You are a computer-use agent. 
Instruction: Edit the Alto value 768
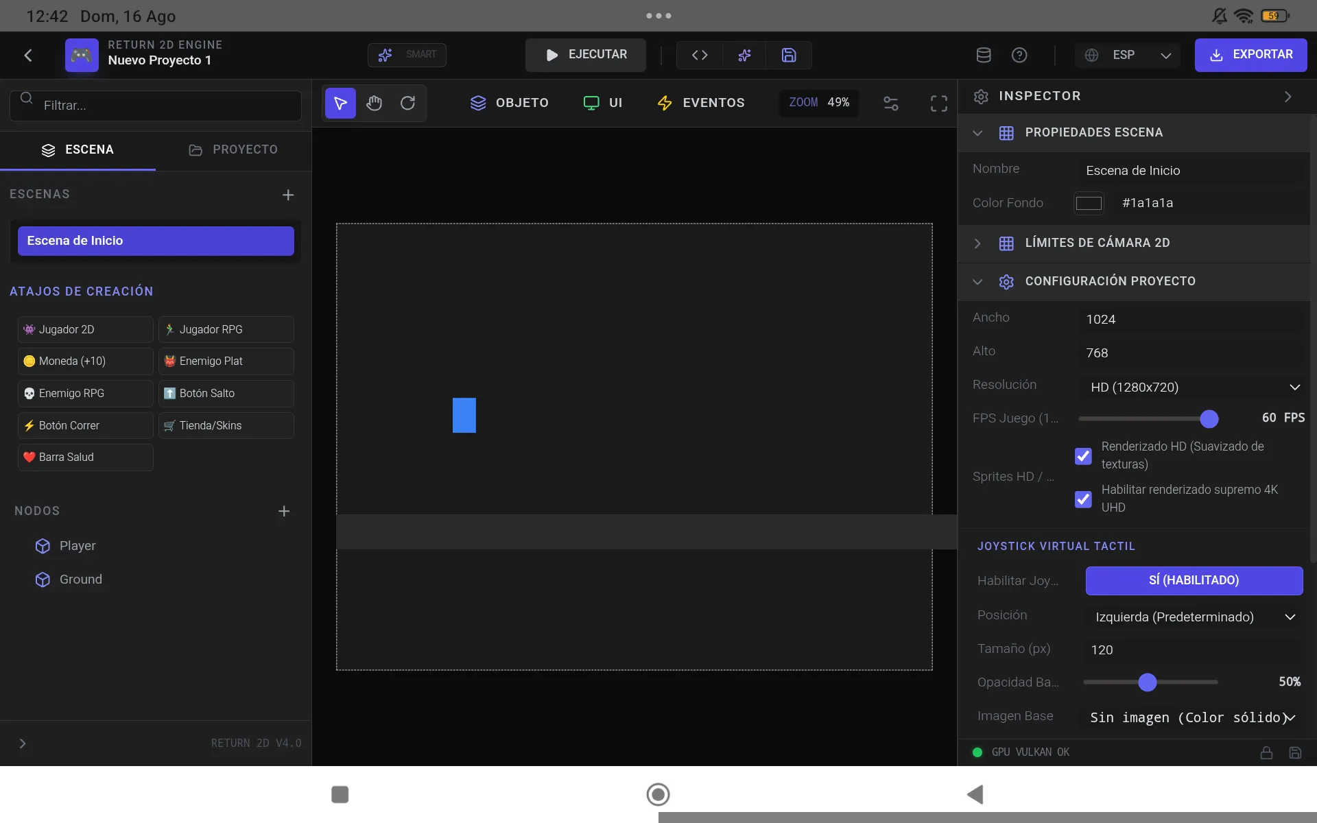[1192, 353]
